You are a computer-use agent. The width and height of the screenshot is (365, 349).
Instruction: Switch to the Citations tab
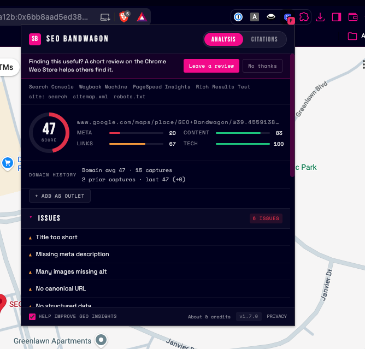(264, 39)
